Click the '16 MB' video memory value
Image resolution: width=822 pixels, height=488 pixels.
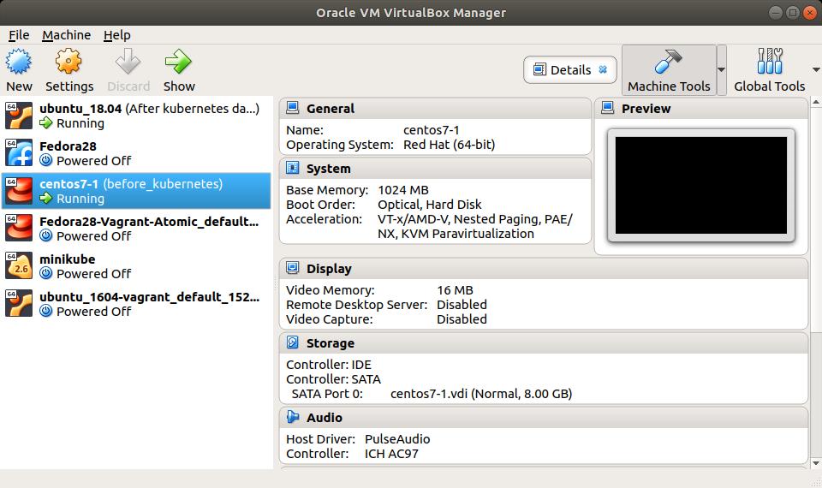pyautogui.click(x=455, y=290)
